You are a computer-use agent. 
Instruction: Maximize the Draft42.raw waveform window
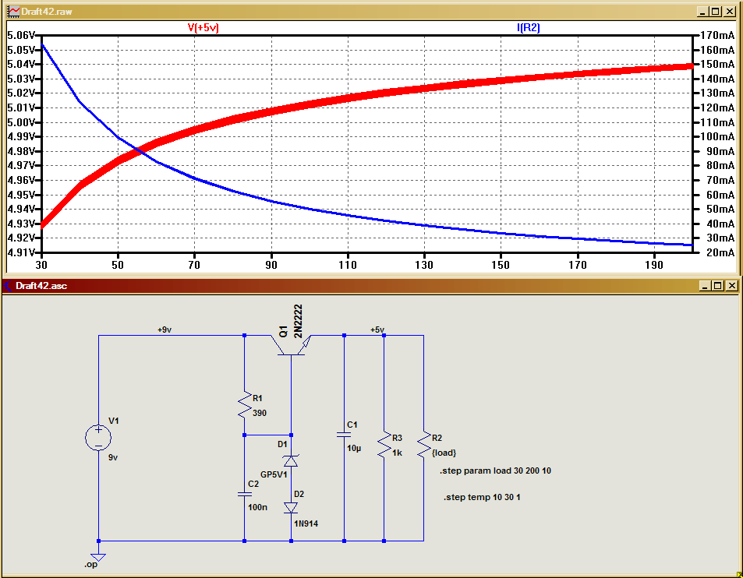coord(716,12)
